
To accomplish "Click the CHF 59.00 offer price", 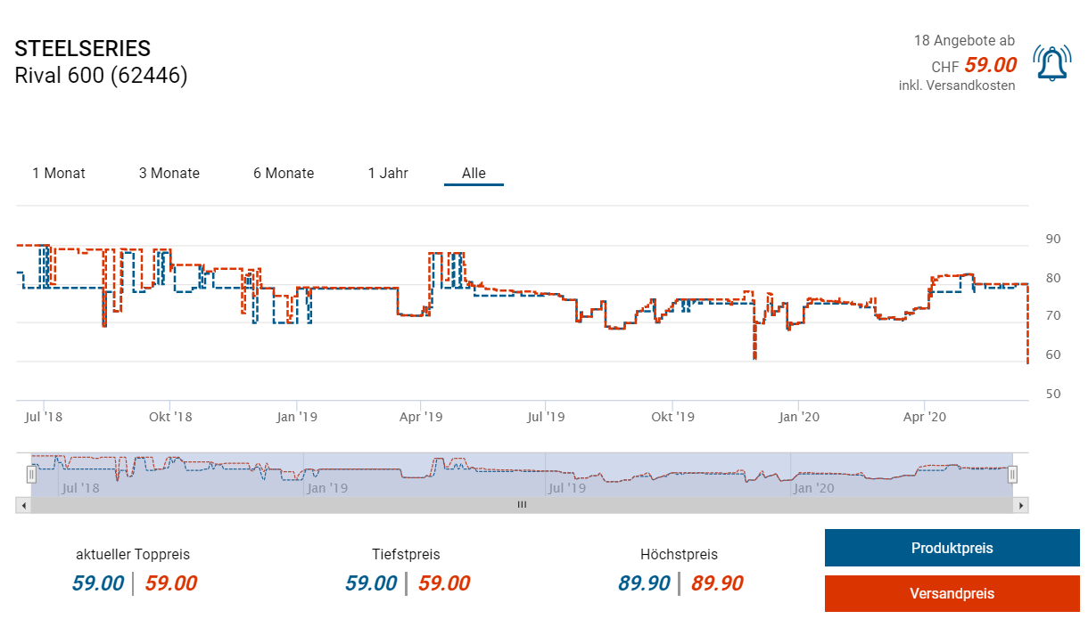I will (x=990, y=65).
